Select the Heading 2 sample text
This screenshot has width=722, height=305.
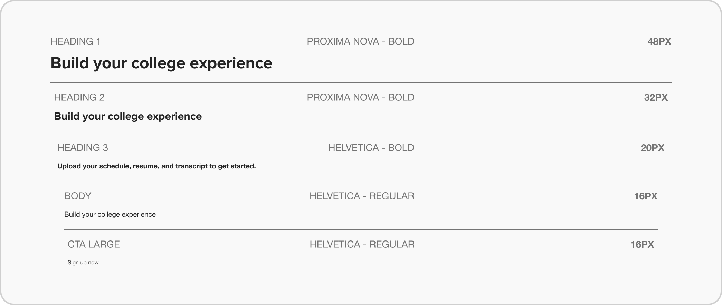click(x=128, y=117)
